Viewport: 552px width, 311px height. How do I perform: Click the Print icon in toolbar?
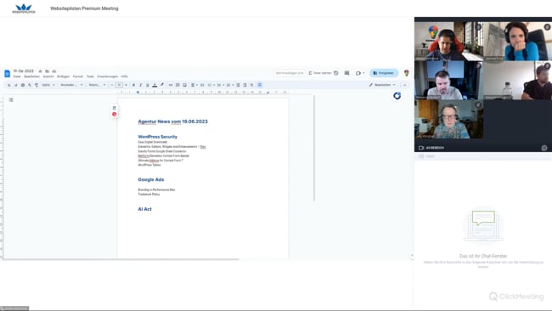pos(23,85)
